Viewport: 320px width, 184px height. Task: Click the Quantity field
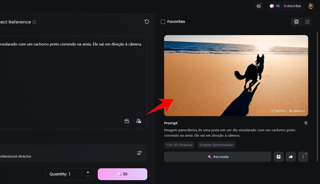[70, 174]
